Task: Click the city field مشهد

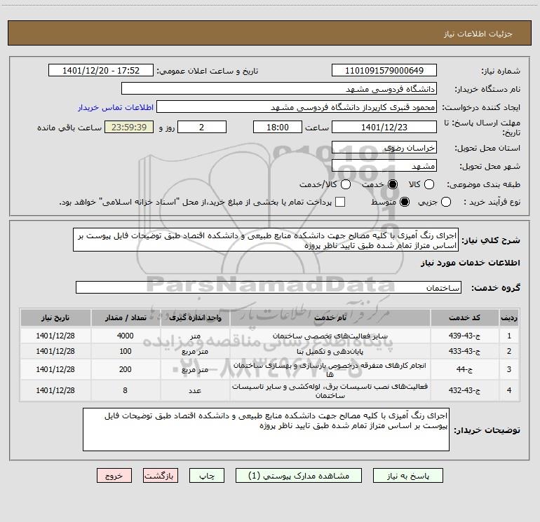Action: point(384,165)
